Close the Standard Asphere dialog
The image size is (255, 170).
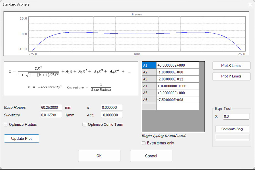coord(250,5)
